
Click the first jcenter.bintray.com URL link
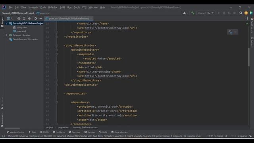pos(106,28)
